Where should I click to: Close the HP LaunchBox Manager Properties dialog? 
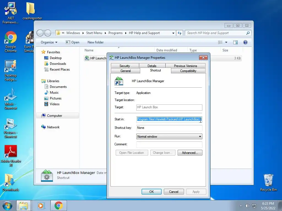203,58
